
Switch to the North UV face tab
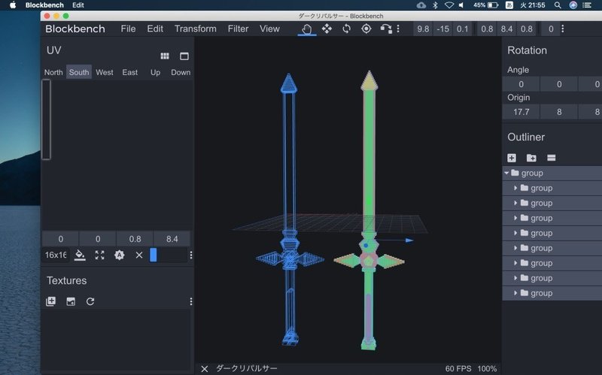coord(53,72)
